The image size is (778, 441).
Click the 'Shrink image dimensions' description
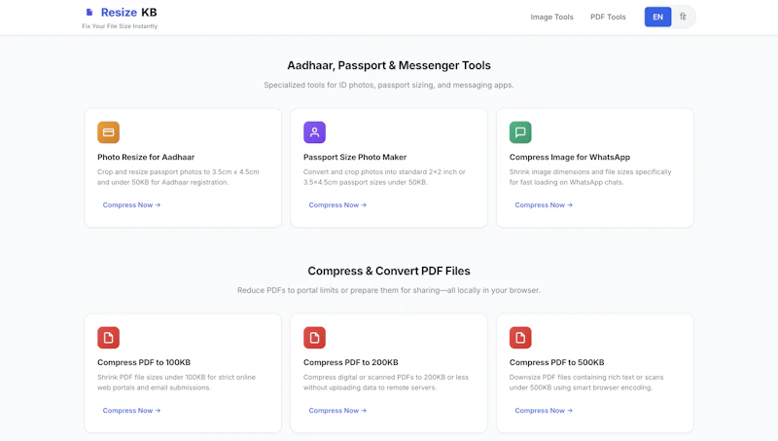[x=590, y=177]
